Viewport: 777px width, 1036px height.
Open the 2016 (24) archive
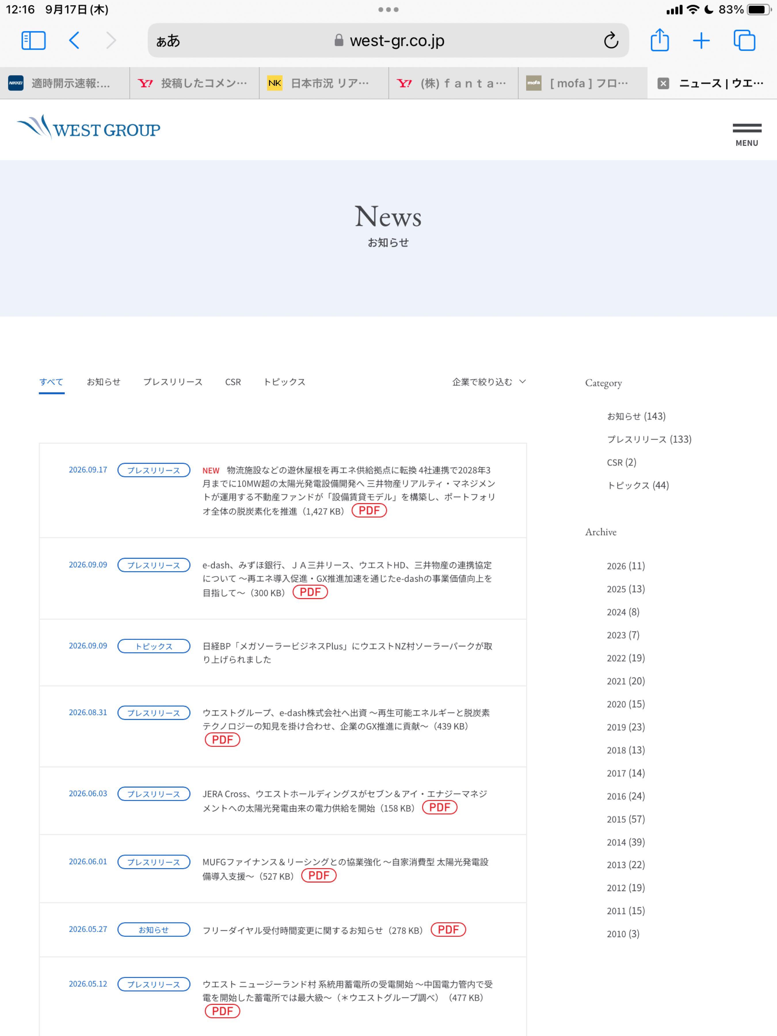pyautogui.click(x=626, y=796)
